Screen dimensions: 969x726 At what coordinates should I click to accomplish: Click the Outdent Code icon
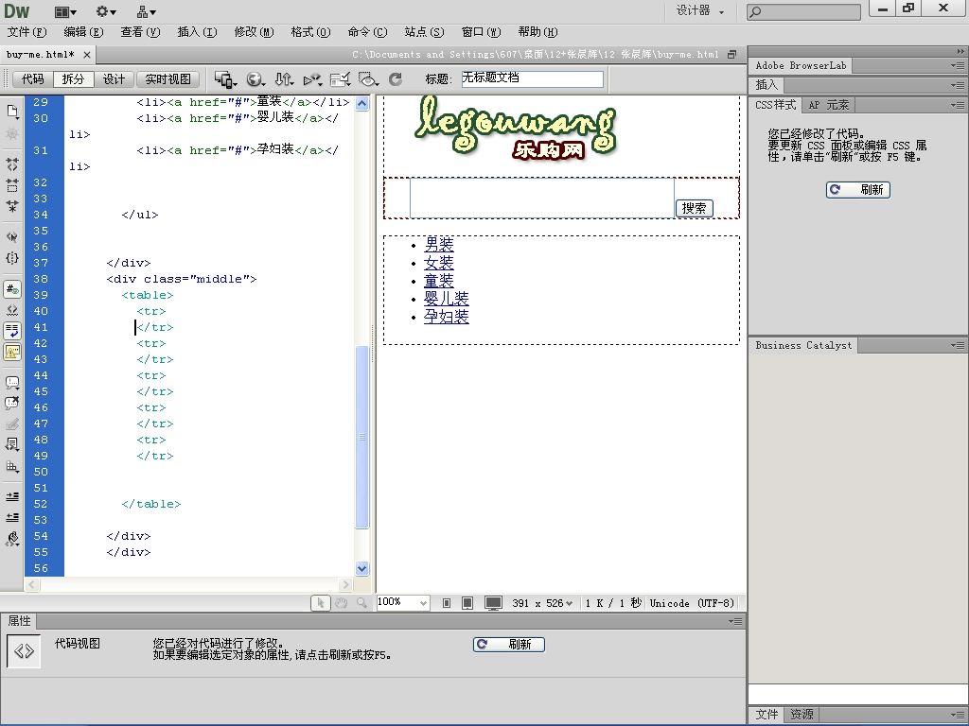12,517
